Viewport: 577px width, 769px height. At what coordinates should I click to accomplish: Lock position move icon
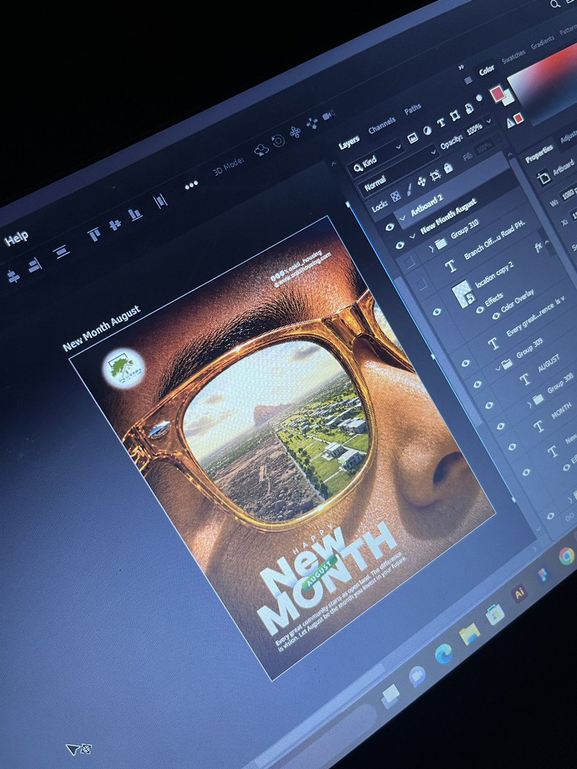[423, 180]
